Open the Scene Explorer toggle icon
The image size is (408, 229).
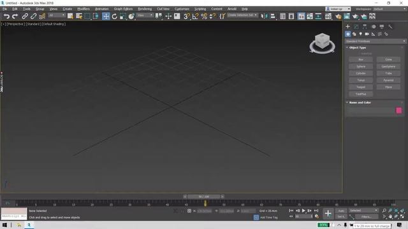[x=283, y=17]
